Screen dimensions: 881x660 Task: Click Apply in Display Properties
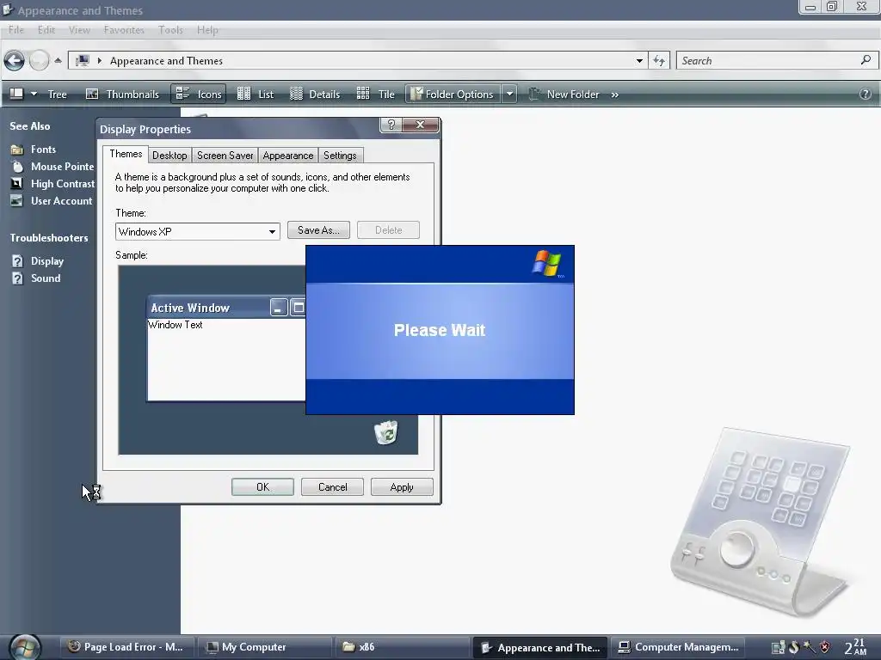402,487
